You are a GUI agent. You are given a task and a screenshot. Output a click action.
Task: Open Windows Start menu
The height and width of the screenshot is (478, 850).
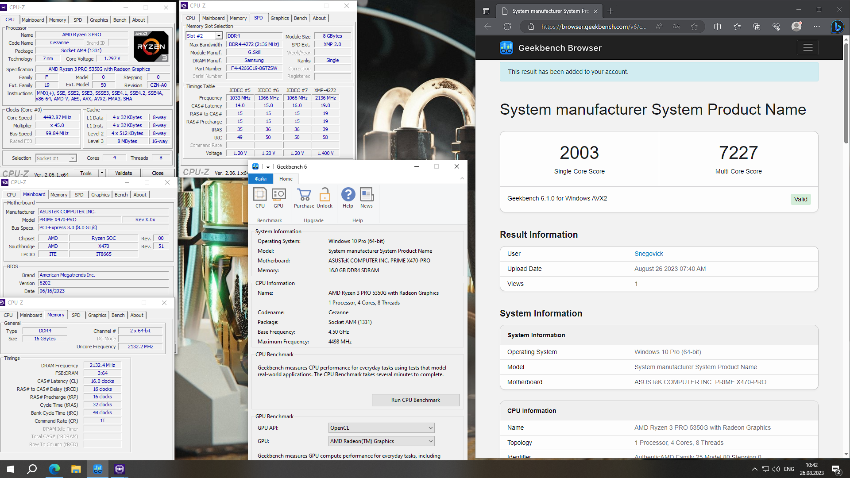[11, 469]
